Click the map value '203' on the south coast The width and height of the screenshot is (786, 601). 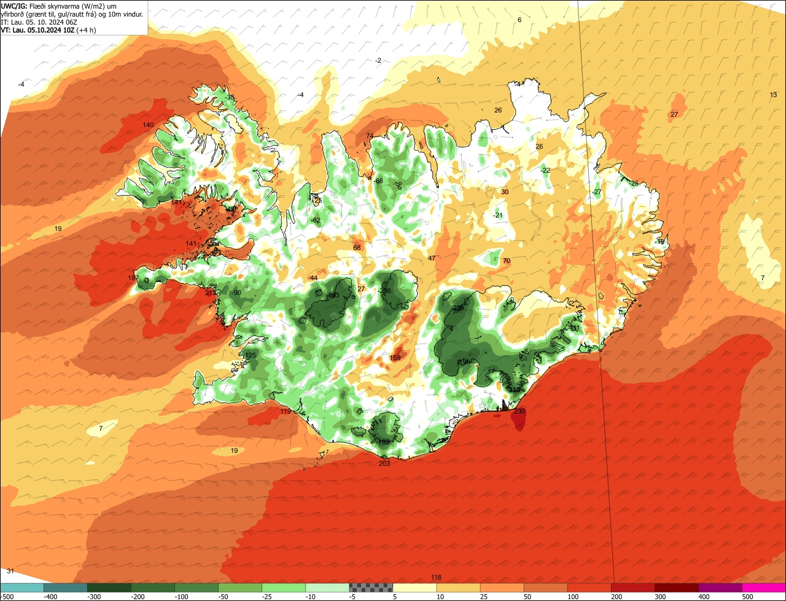tap(384, 463)
